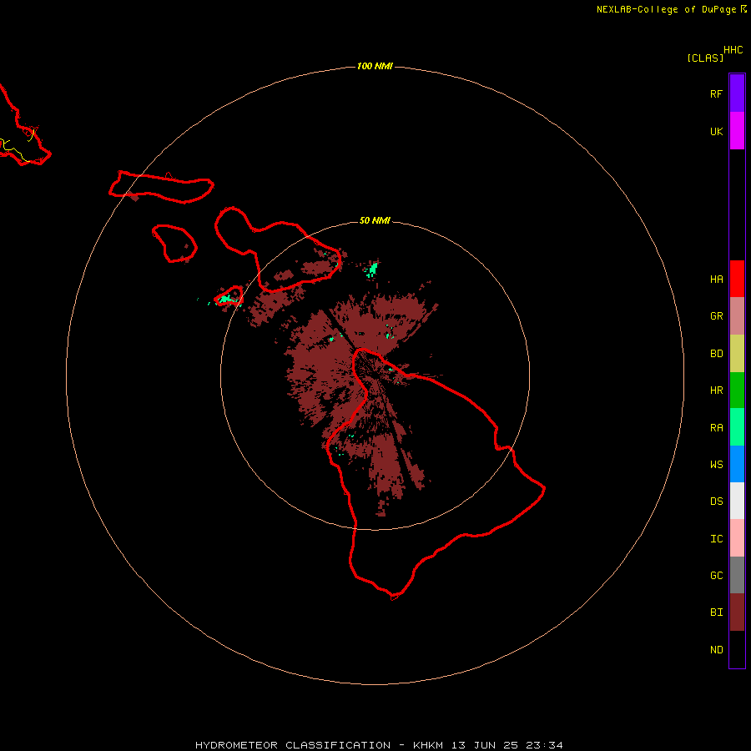Click the ND legend label
Viewport: 751px width, 751px height.
[716, 650]
